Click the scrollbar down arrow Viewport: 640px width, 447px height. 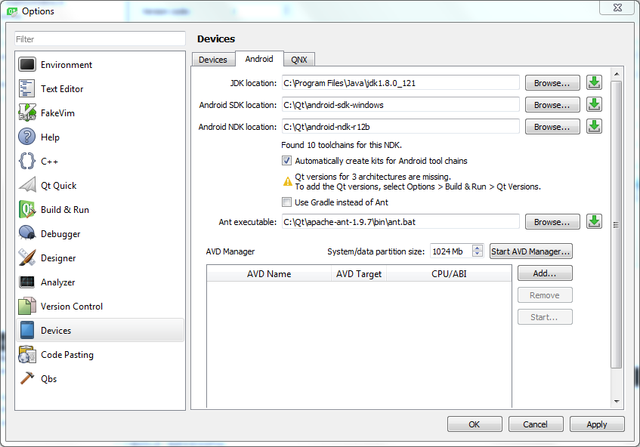tap(617, 402)
